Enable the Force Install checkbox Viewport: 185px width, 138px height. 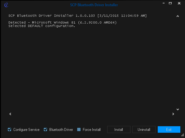pyautogui.click(x=79, y=130)
